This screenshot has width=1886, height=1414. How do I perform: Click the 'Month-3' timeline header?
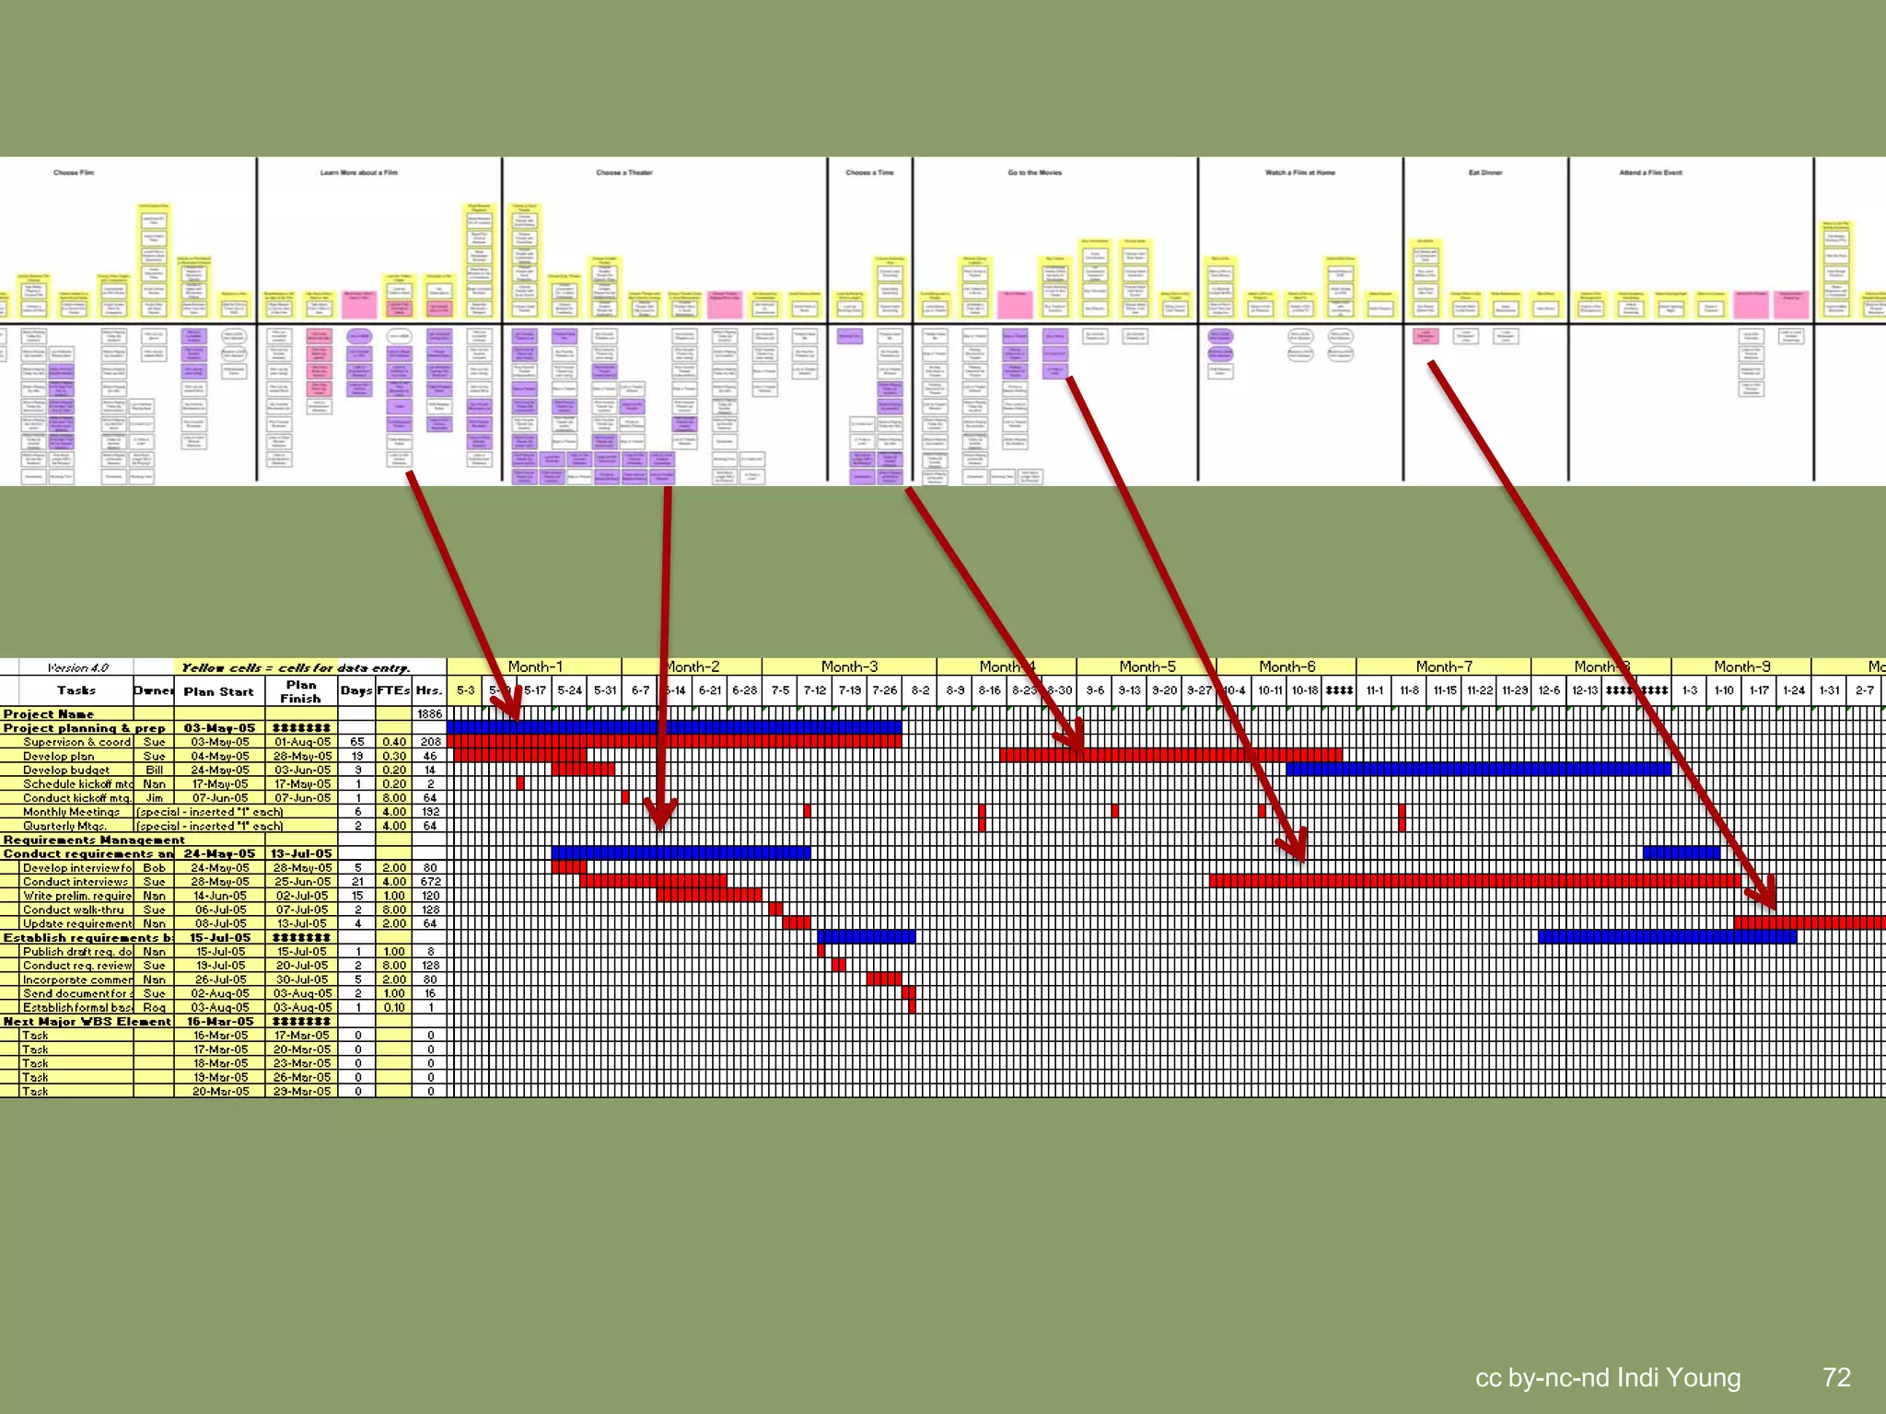click(849, 666)
